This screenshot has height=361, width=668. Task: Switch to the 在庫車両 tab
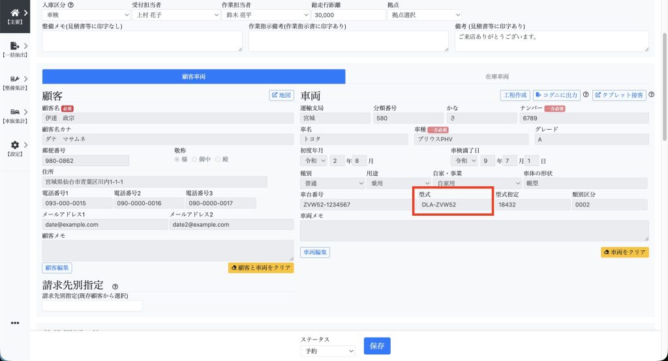coord(497,76)
